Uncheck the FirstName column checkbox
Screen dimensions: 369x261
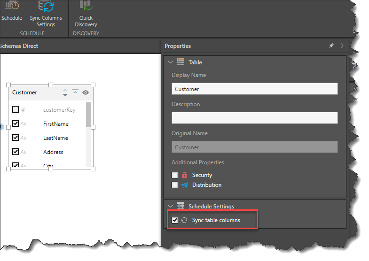click(16, 124)
